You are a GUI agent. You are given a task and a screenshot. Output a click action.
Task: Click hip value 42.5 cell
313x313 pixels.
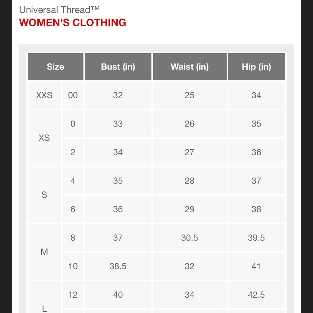256,295
